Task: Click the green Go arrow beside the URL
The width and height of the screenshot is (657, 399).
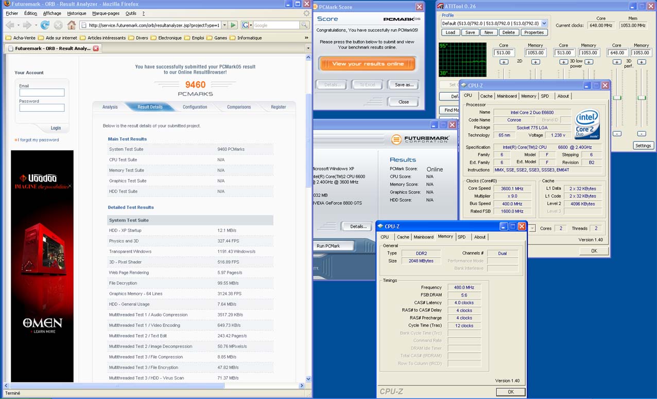Action: tap(233, 25)
